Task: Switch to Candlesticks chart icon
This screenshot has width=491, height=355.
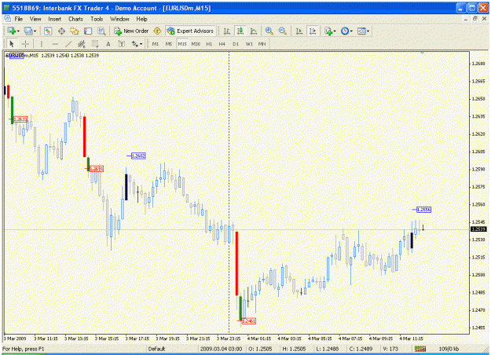Action: coord(240,31)
